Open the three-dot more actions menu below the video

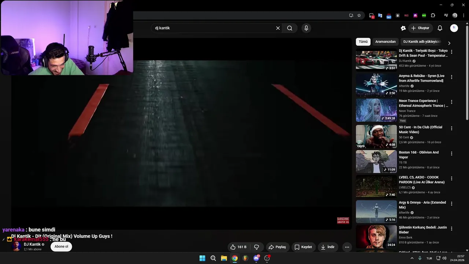[x=347, y=247]
